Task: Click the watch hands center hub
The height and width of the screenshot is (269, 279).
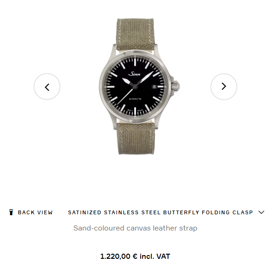Action: pos(135,87)
